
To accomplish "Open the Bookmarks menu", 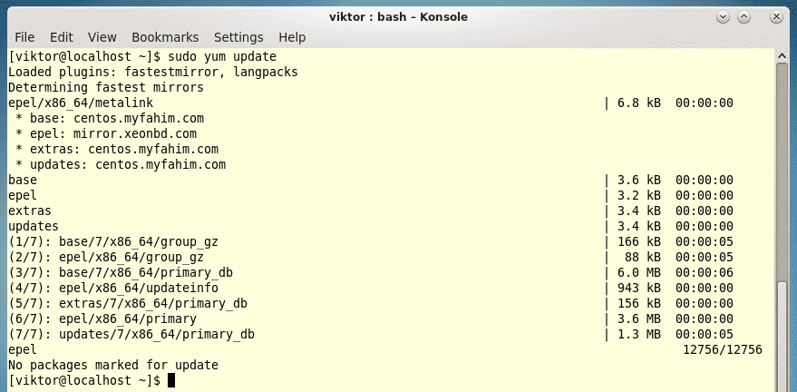I will pos(164,37).
